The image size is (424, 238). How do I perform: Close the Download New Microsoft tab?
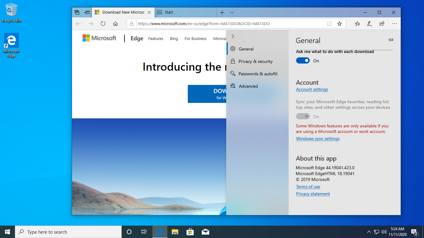coord(149,12)
